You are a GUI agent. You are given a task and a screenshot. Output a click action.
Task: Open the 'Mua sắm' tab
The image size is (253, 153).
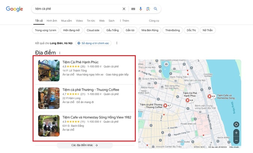point(67,21)
